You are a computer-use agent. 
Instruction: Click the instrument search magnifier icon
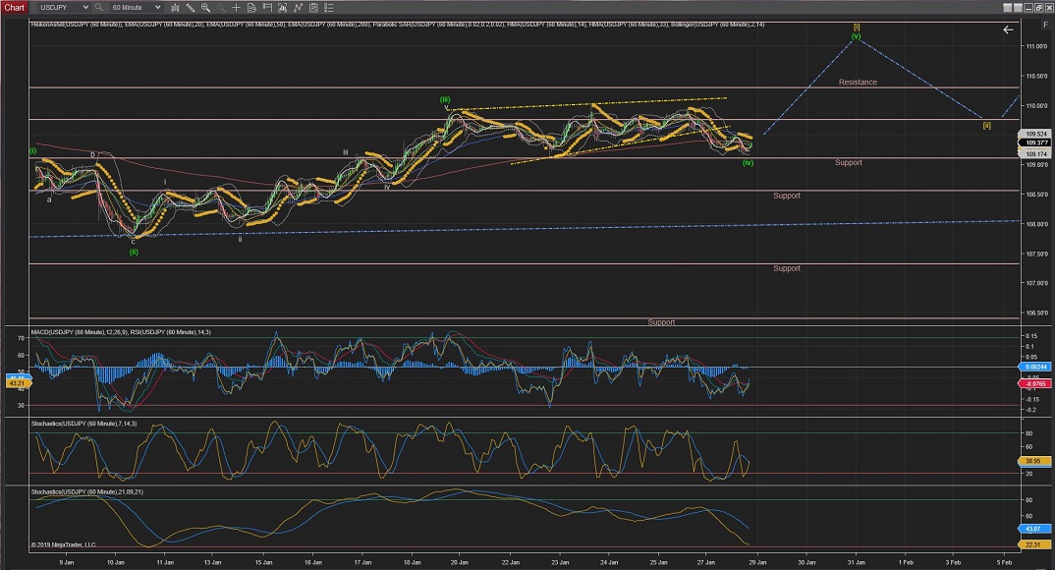99,8
